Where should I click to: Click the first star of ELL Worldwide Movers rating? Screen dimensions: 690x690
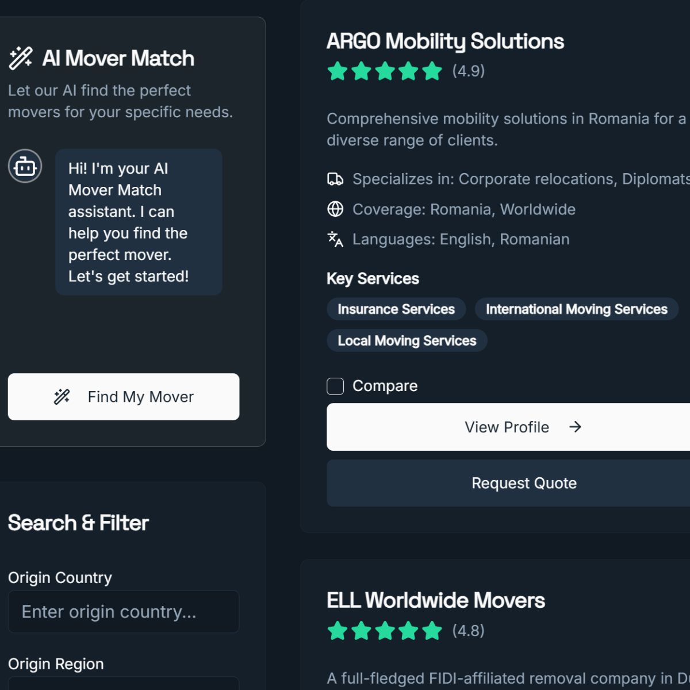point(338,631)
